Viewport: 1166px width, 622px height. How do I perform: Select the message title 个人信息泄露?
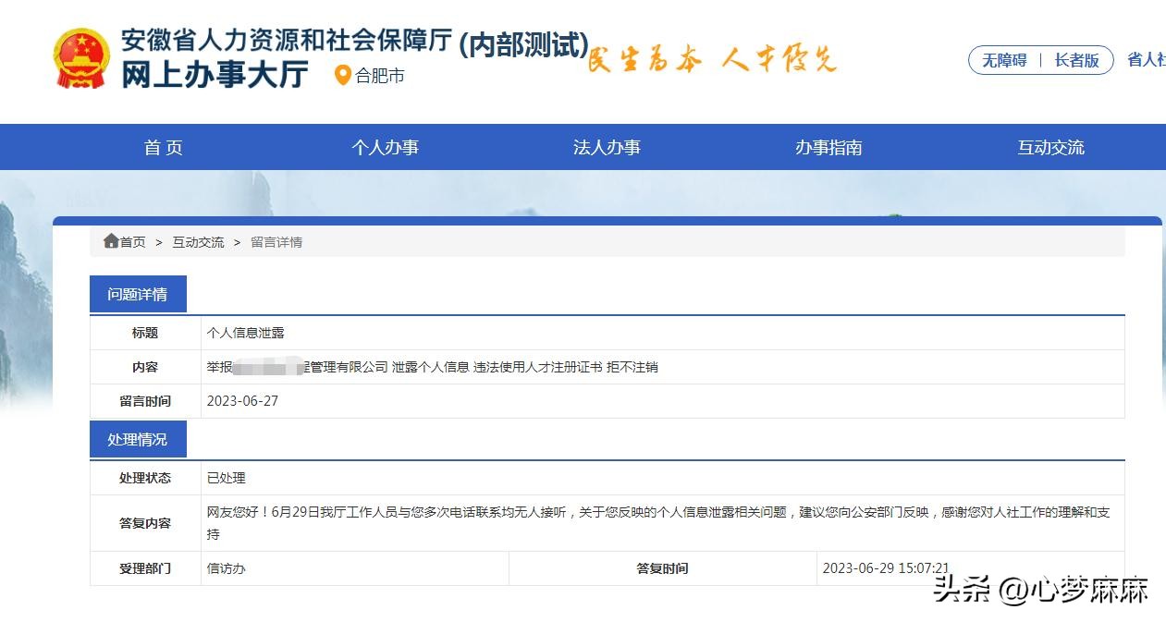pos(245,332)
